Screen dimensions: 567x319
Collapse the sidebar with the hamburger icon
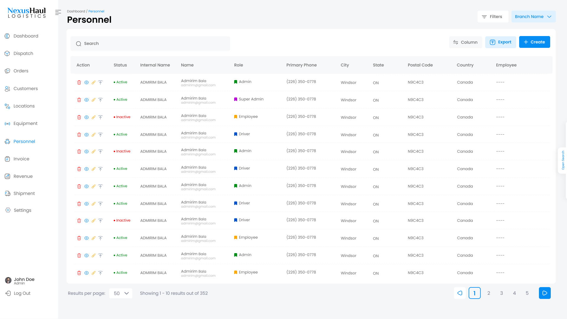(x=58, y=12)
